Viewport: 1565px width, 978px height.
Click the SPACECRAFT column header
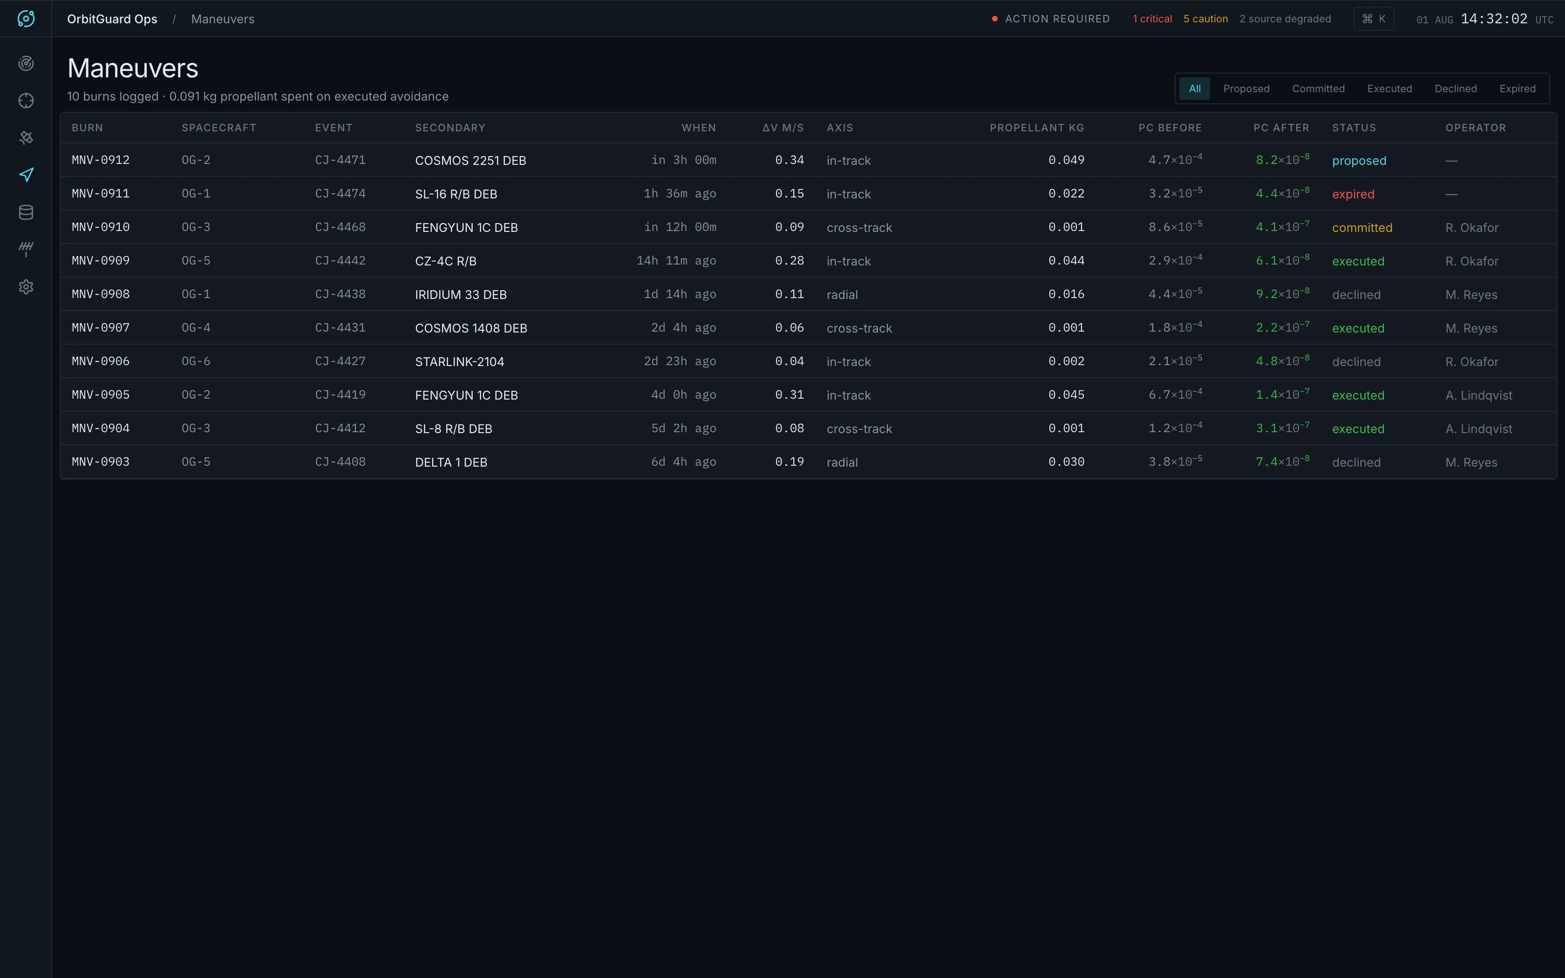coord(218,128)
